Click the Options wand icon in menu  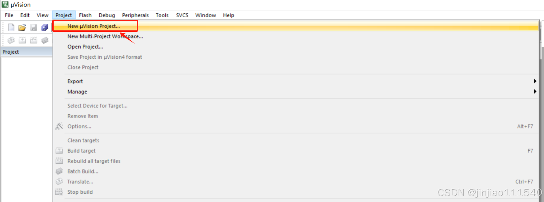click(59, 126)
